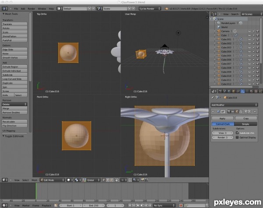Open the Object Data properties tab (triangle mesh)

pyautogui.click(x=247, y=91)
